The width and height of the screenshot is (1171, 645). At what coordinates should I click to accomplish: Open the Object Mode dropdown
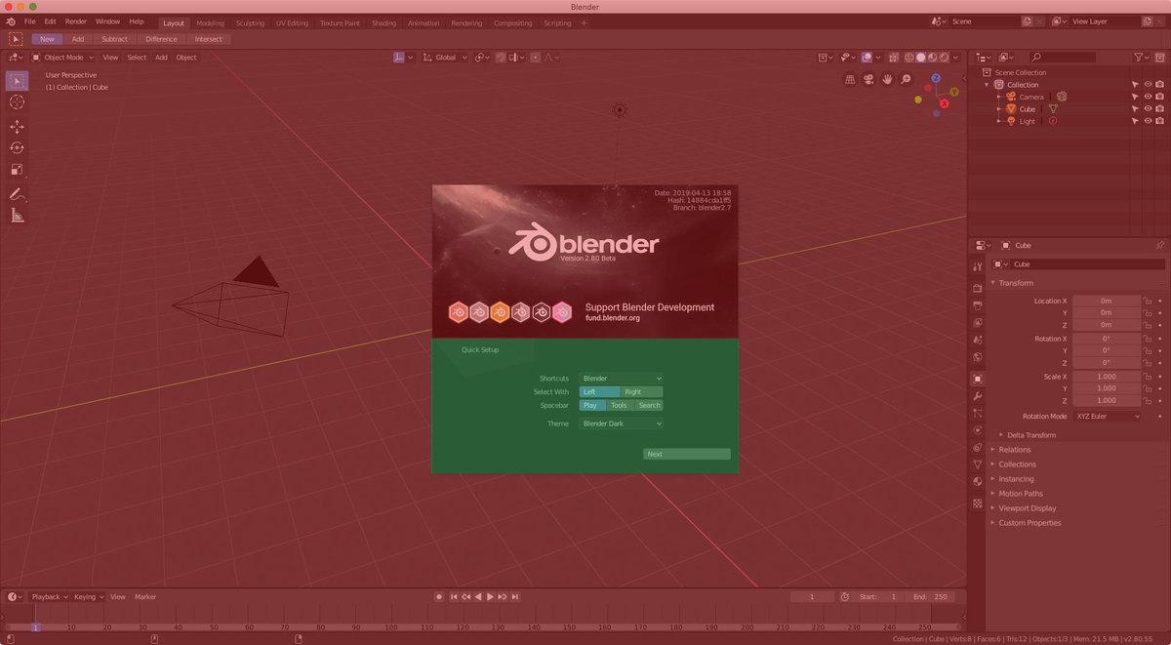click(x=62, y=58)
